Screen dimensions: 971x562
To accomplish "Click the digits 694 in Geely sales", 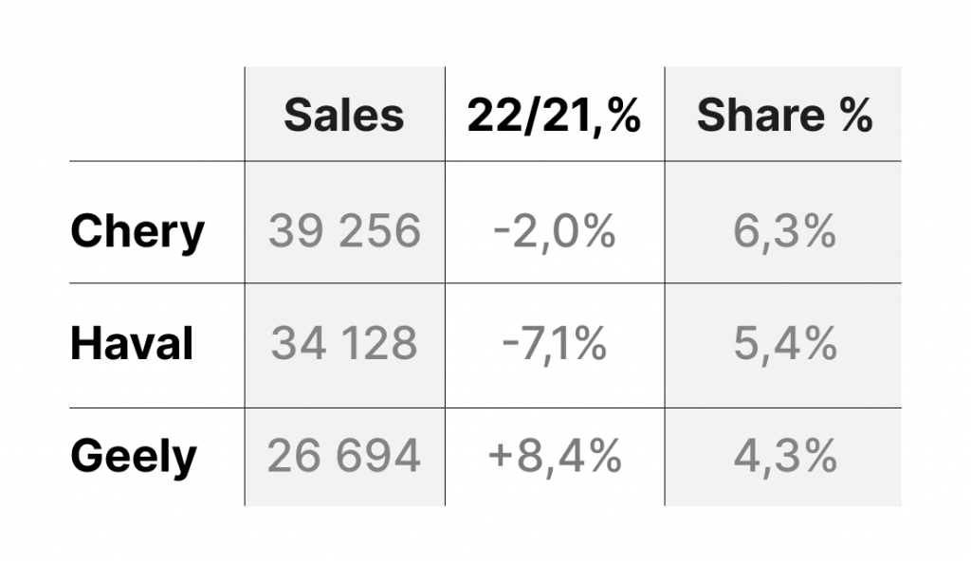I will tap(378, 456).
